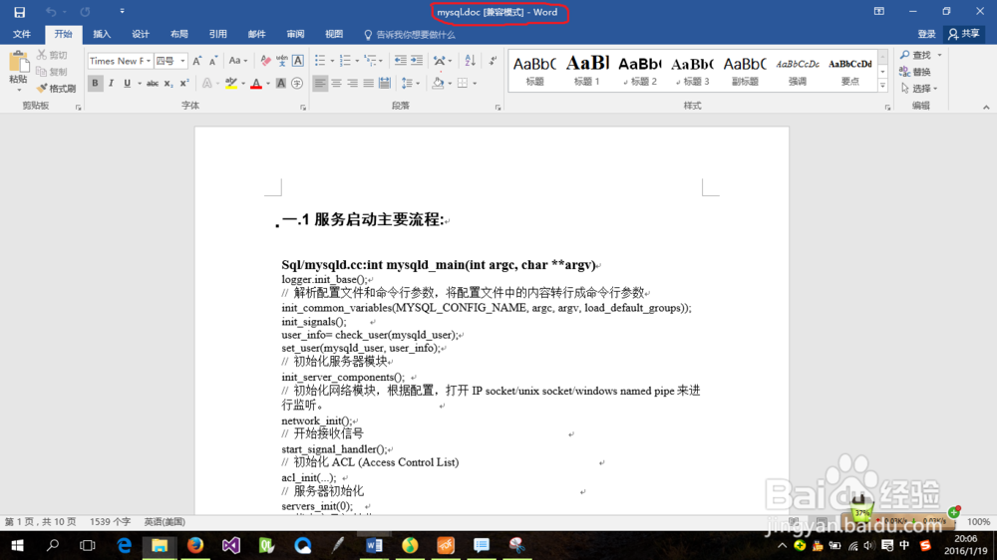Apply subscript x₂ formatting
997x560 pixels.
167,84
